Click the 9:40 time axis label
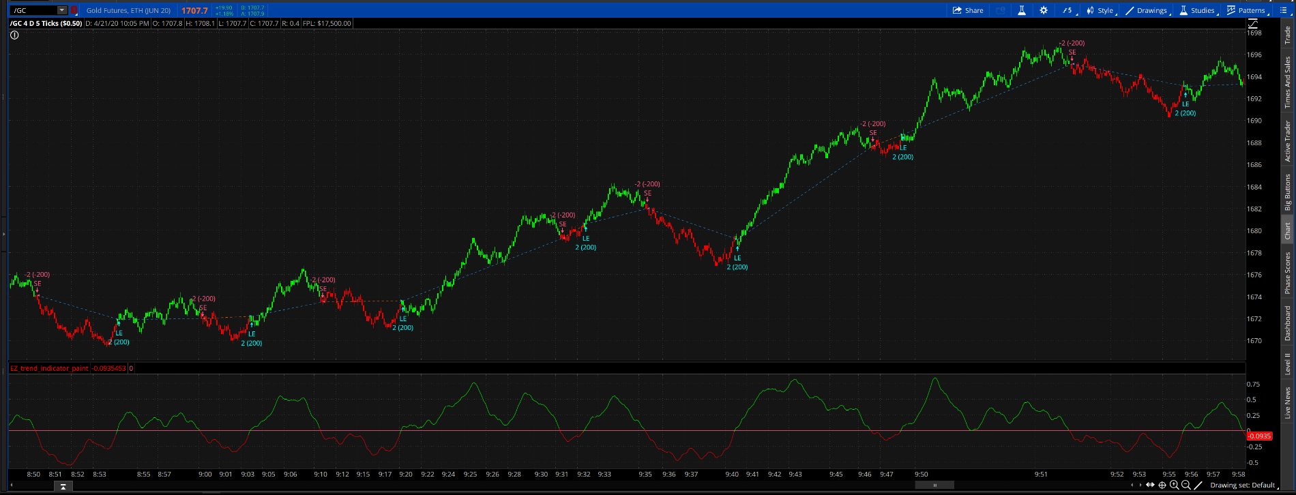The image size is (1296, 495). coord(732,474)
